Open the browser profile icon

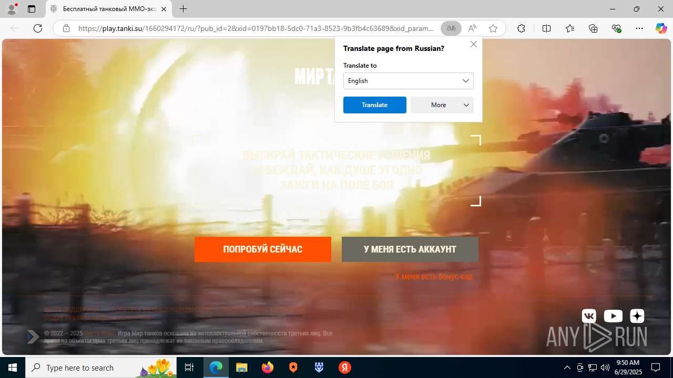12,9
